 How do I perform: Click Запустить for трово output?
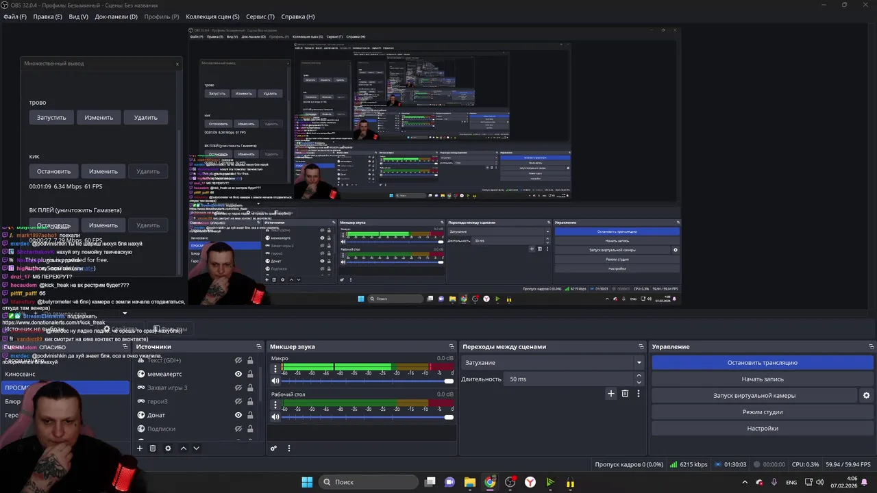click(51, 118)
